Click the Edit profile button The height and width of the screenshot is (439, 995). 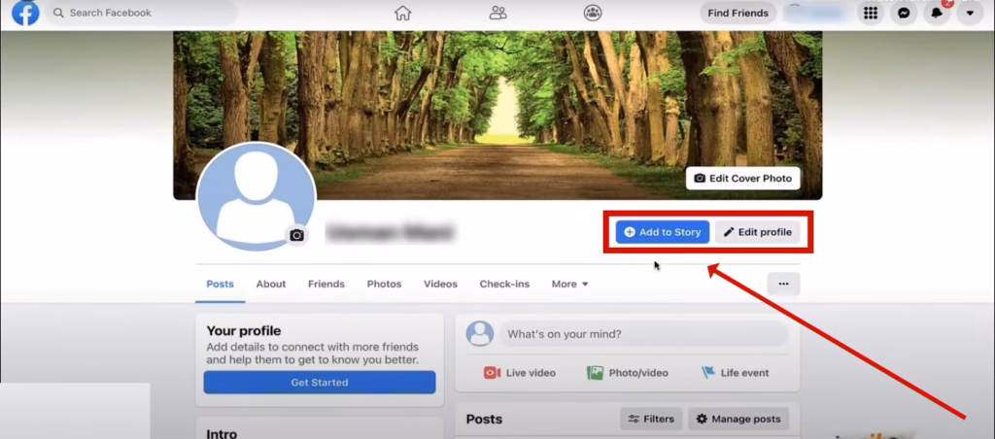coord(758,232)
